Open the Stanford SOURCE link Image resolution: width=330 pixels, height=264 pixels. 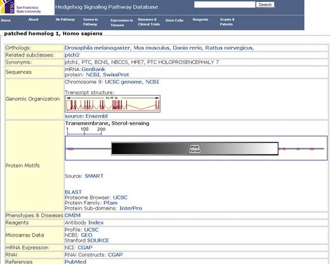[x=98, y=241]
